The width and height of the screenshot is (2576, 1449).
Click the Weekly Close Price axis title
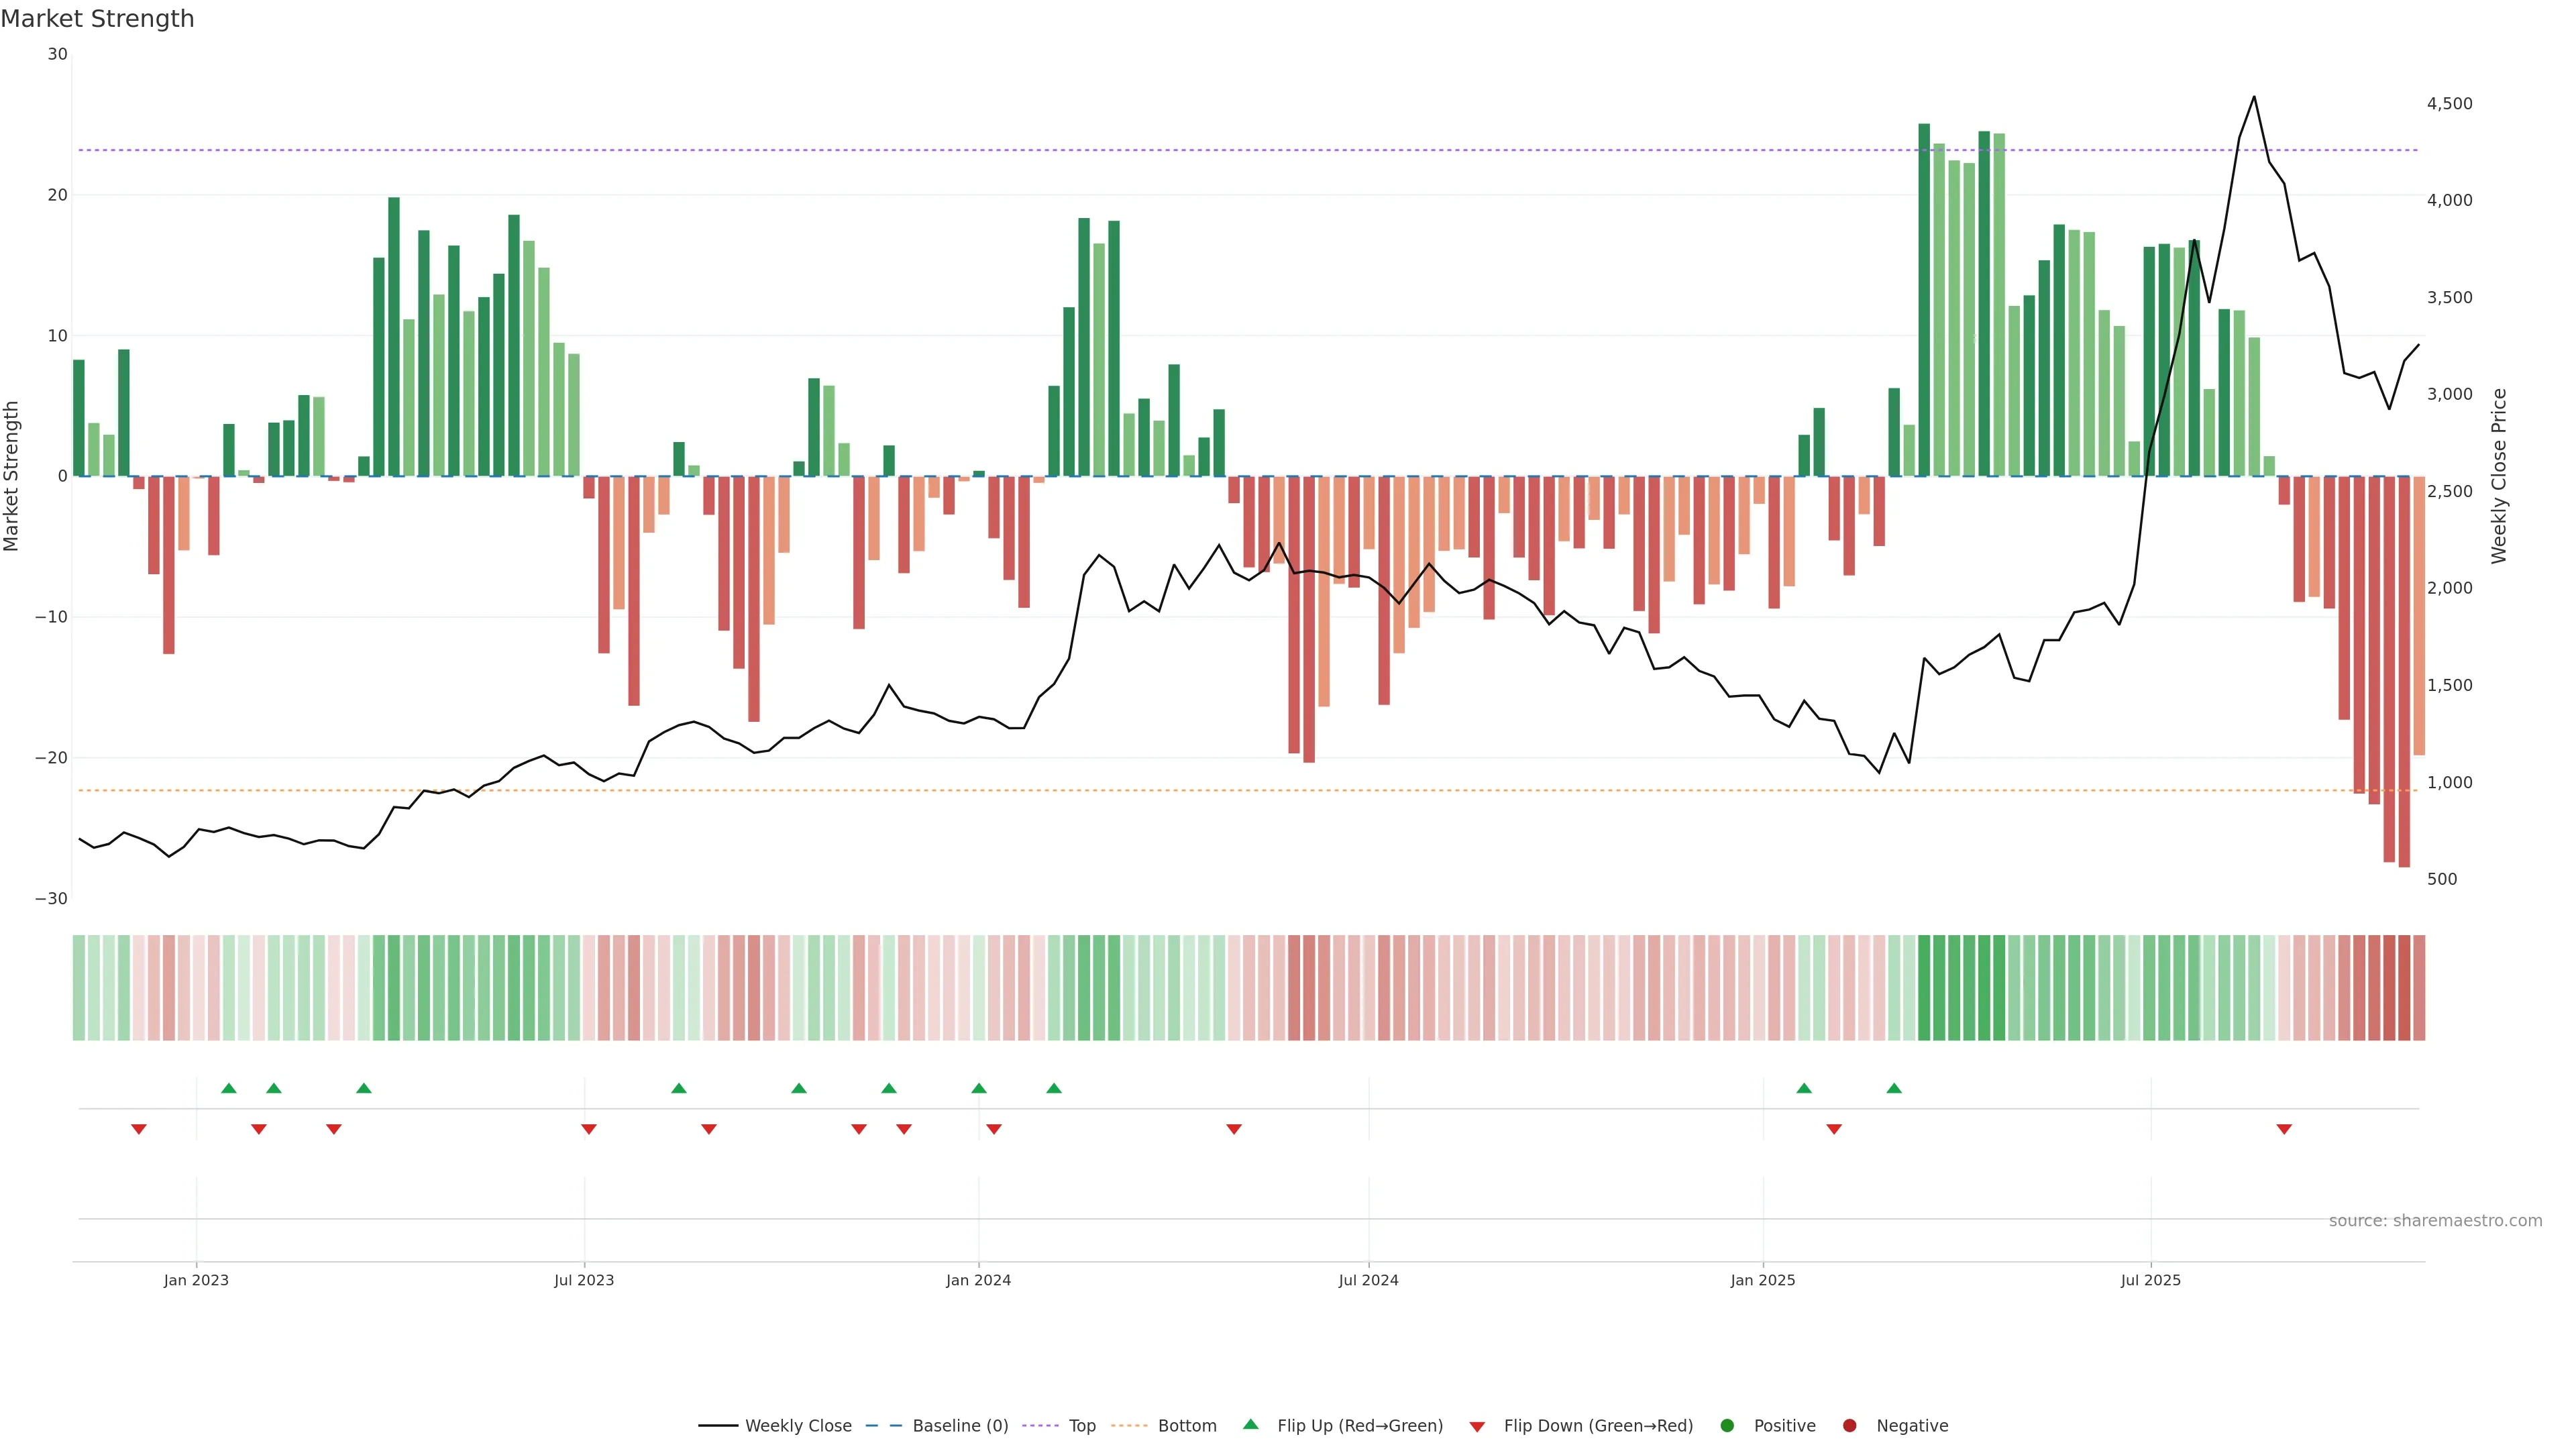(x=2499, y=476)
